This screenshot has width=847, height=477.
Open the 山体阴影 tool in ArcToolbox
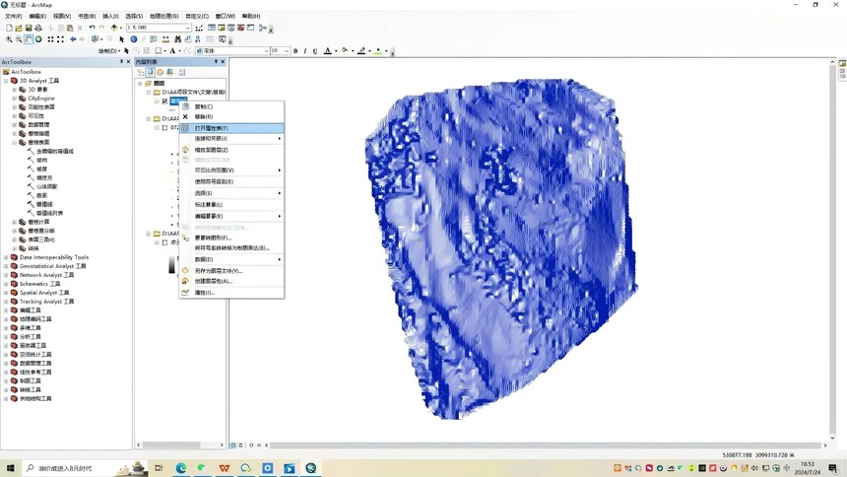tap(46, 186)
